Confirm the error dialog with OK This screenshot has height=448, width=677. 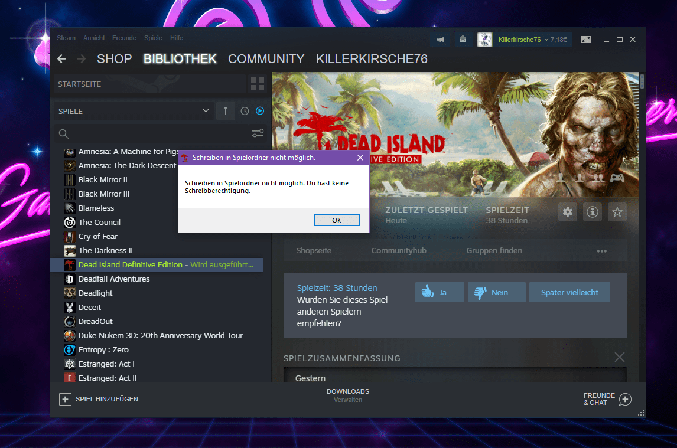[336, 220]
